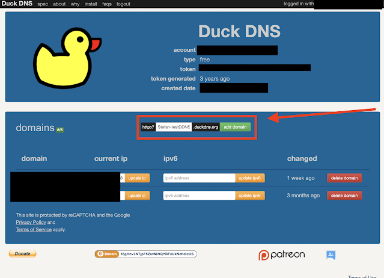The image size is (384, 278).
Task: Open the about page in navbar
Action: click(59, 4)
